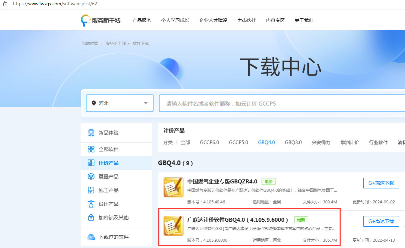Click the 施工产品 sidebar icon
The width and height of the screenshot is (405, 248).
(91, 190)
